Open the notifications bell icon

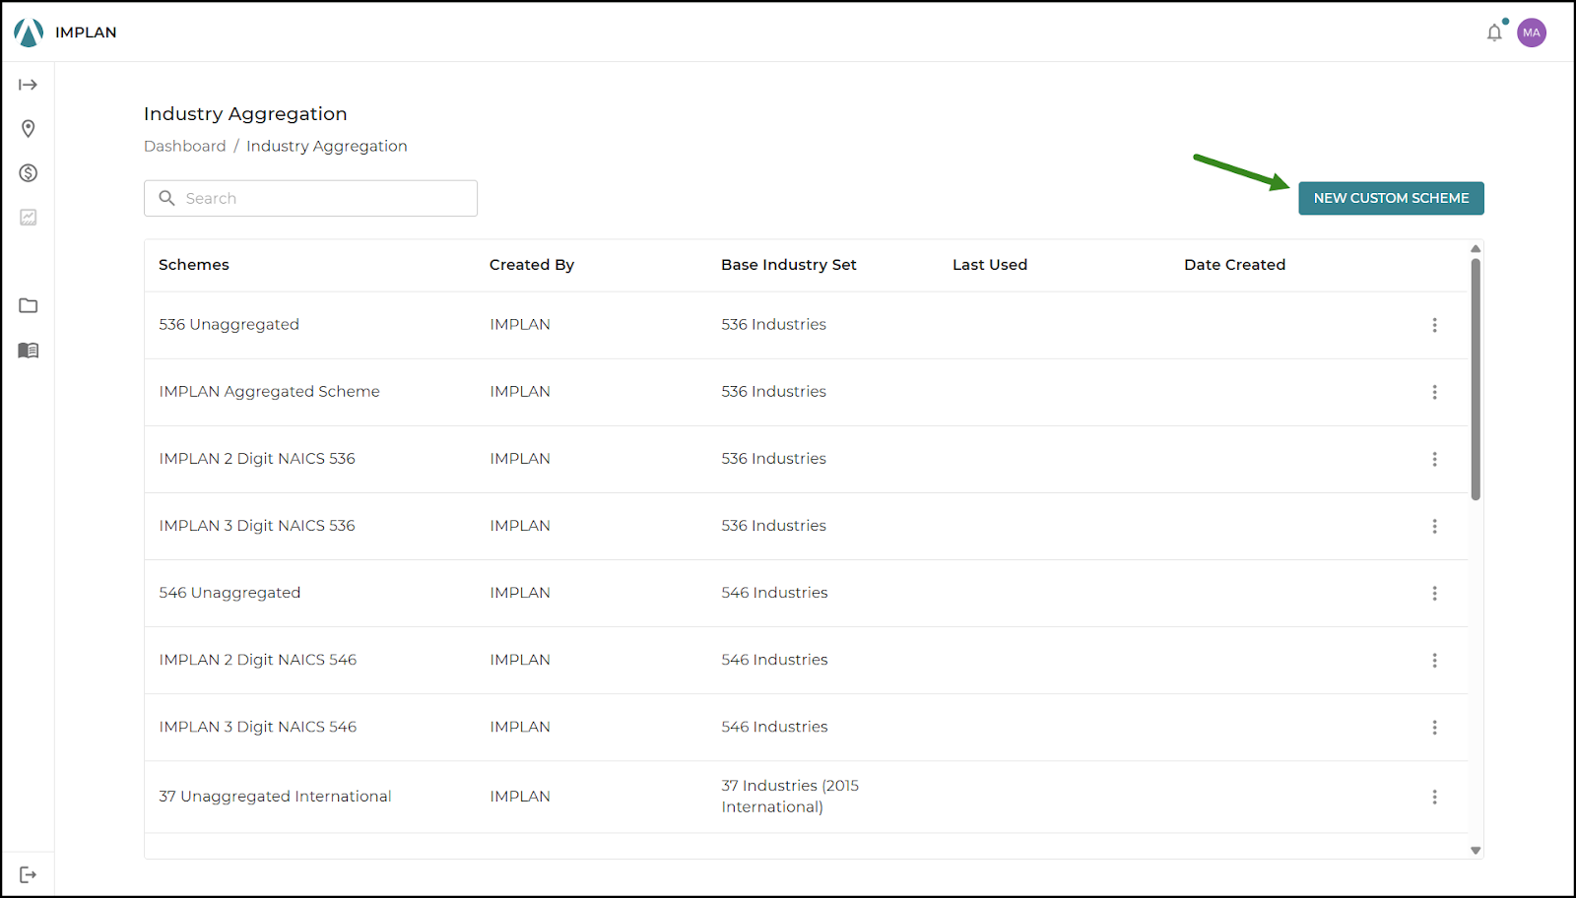(x=1494, y=32)
